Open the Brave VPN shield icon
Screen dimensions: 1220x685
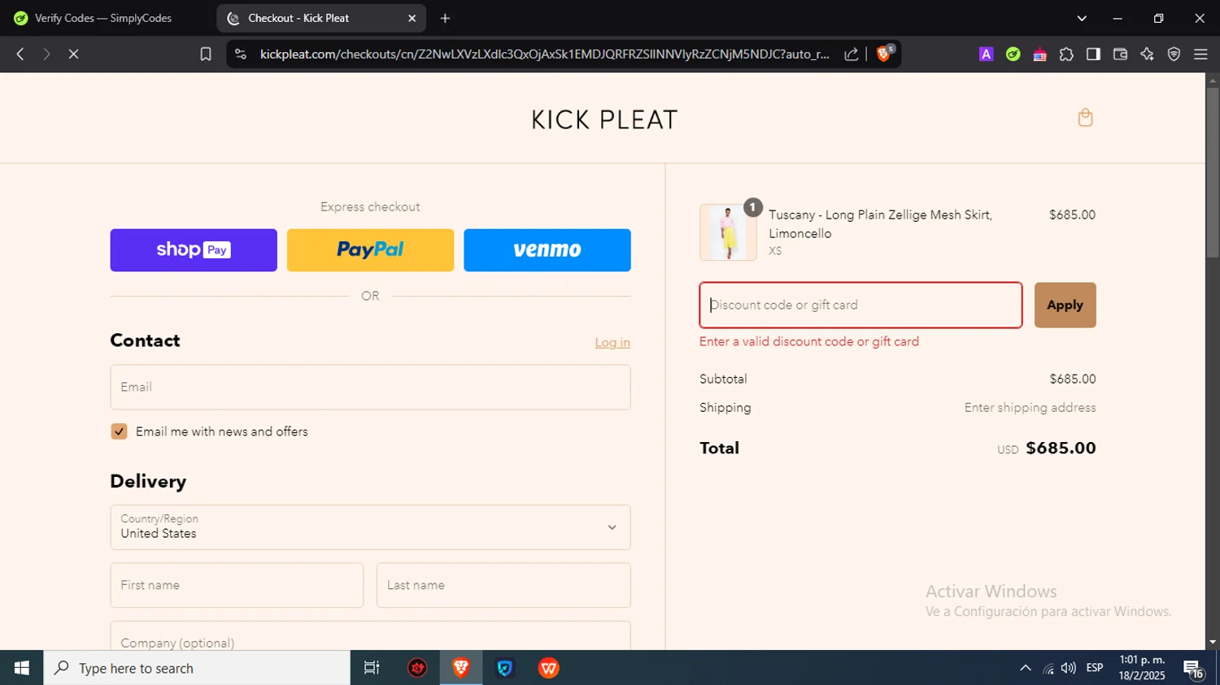tap(1174, 54)
